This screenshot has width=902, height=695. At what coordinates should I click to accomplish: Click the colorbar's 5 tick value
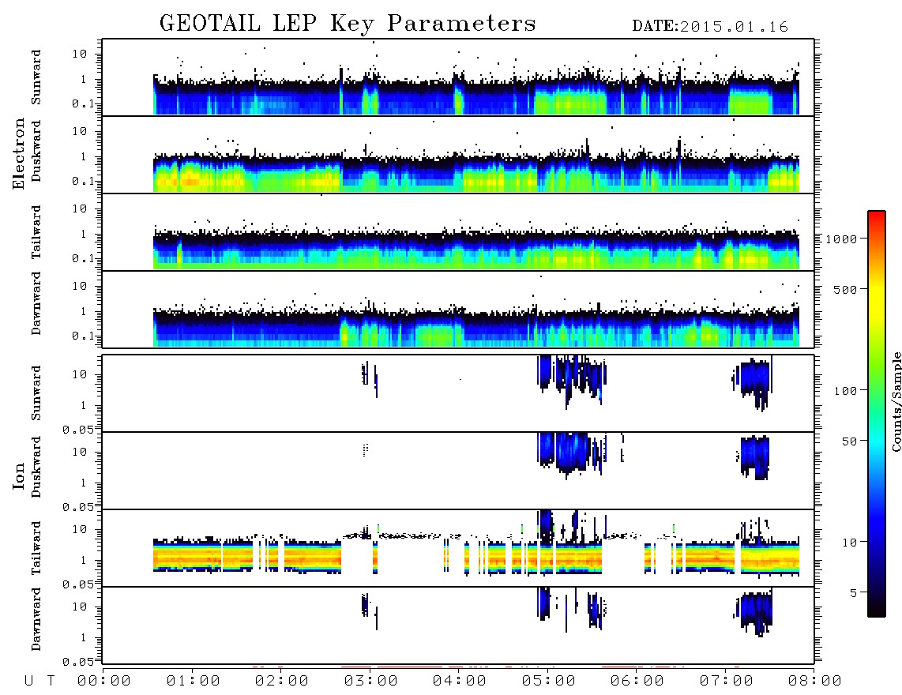coord(853,592)
